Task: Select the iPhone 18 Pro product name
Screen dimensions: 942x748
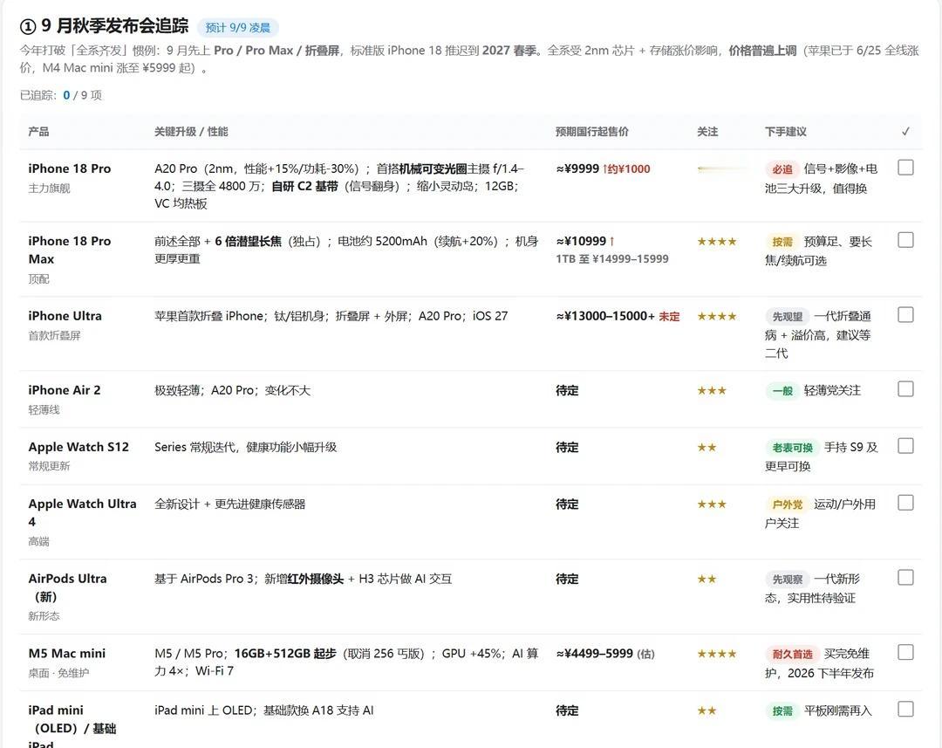Action: point(70,168)
